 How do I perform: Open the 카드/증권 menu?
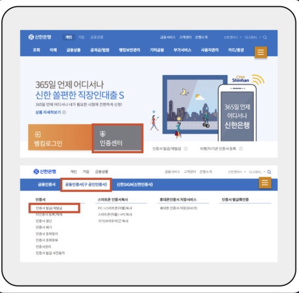236,50
